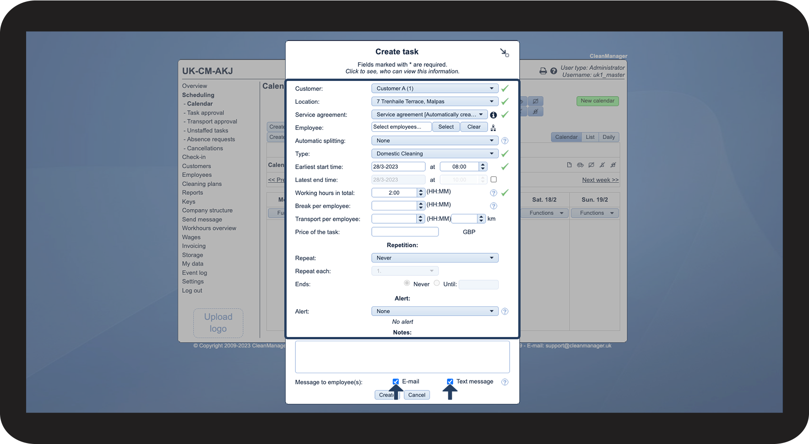Click the help question icon in header

click(554, 71)
